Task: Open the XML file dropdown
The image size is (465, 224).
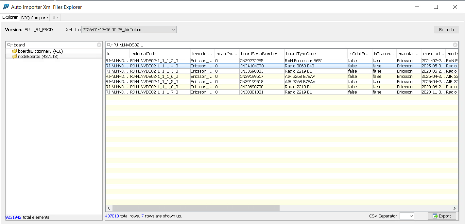Action: [173, 30]
